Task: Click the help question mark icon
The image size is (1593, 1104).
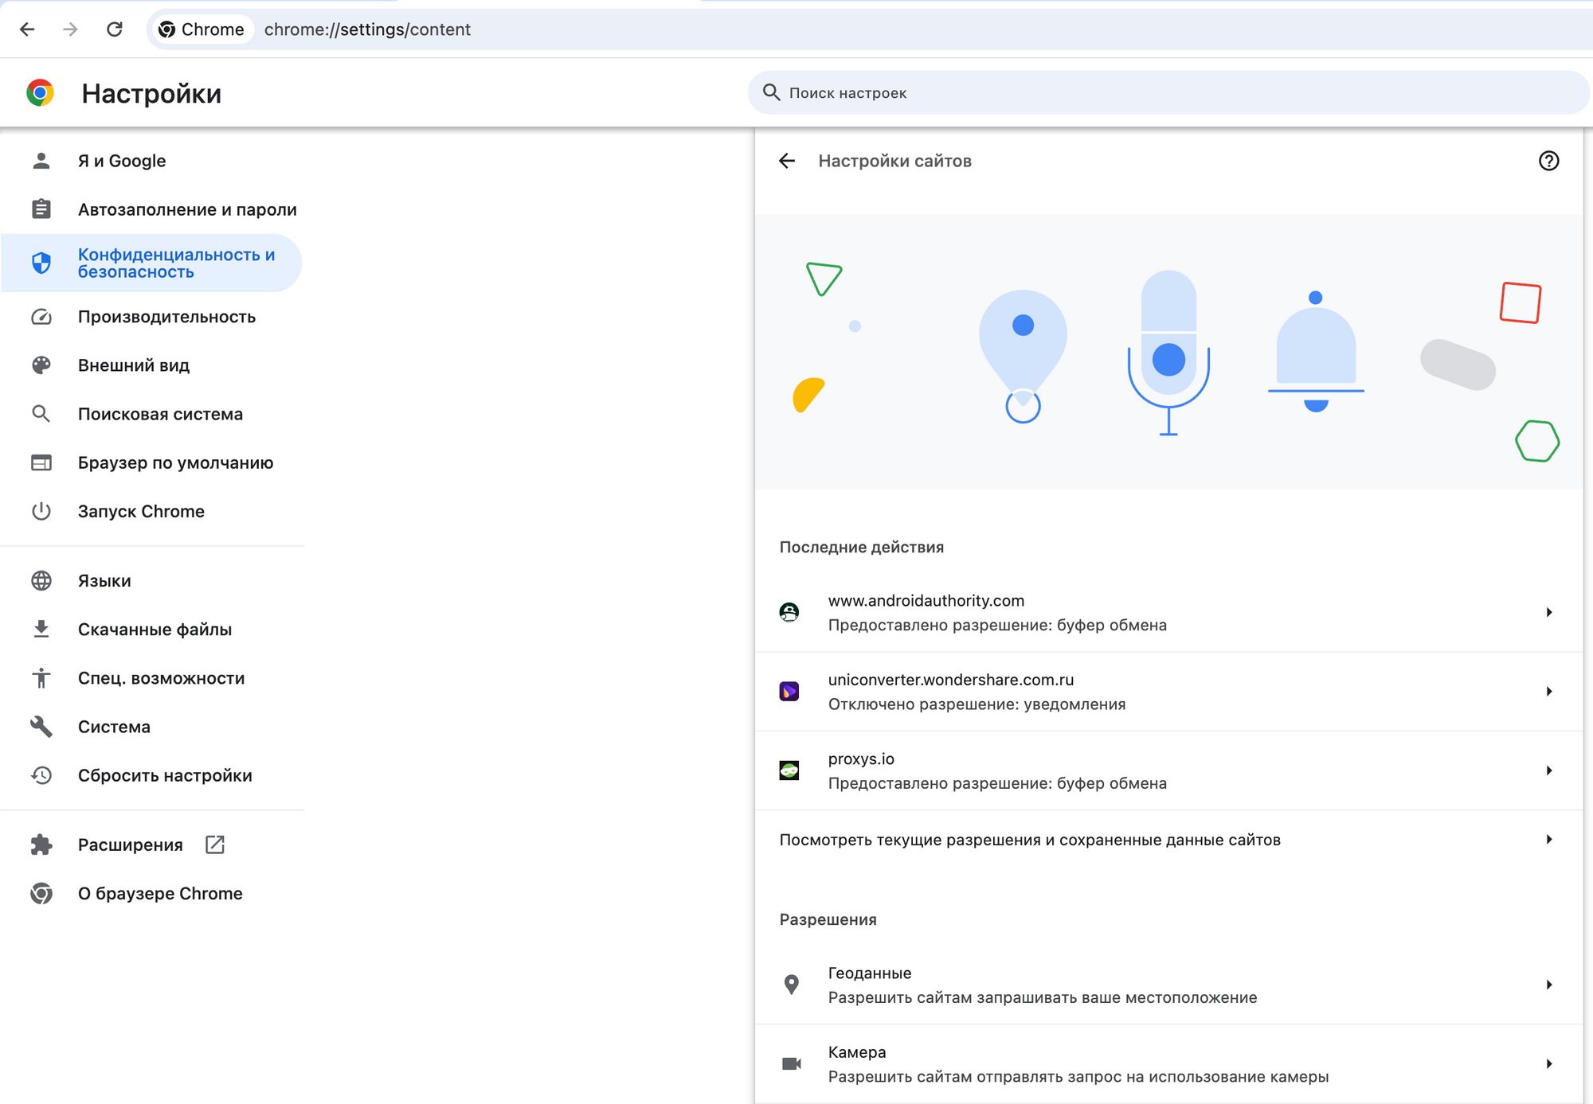Action: pos(1548,161)
